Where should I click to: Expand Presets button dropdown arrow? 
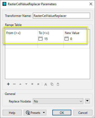[44, 113]
